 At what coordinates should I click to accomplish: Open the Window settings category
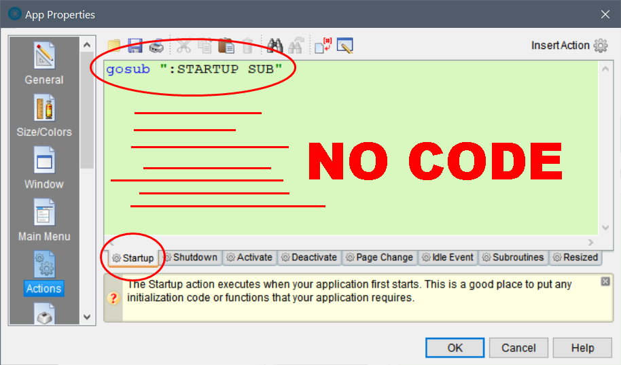(44, 168)
